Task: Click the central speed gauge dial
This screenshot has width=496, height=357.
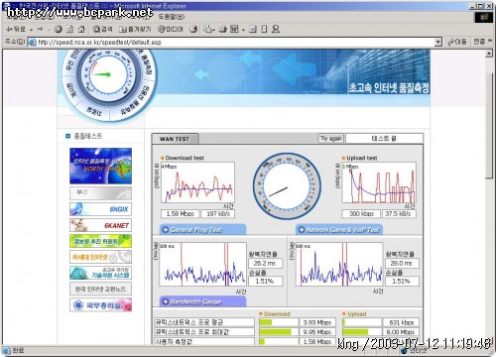Action: click(x=287, y=186)
